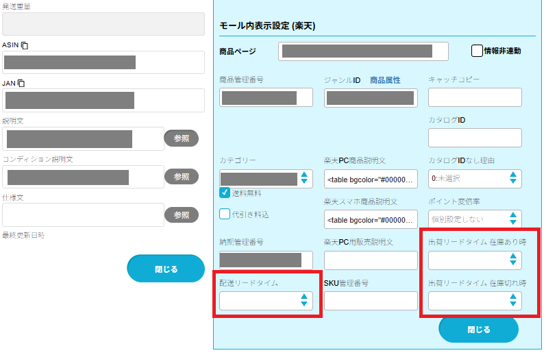Click the 楽天PC用販売説明文 input field
This screenshot has height=355, width=546.
point(371,260)
